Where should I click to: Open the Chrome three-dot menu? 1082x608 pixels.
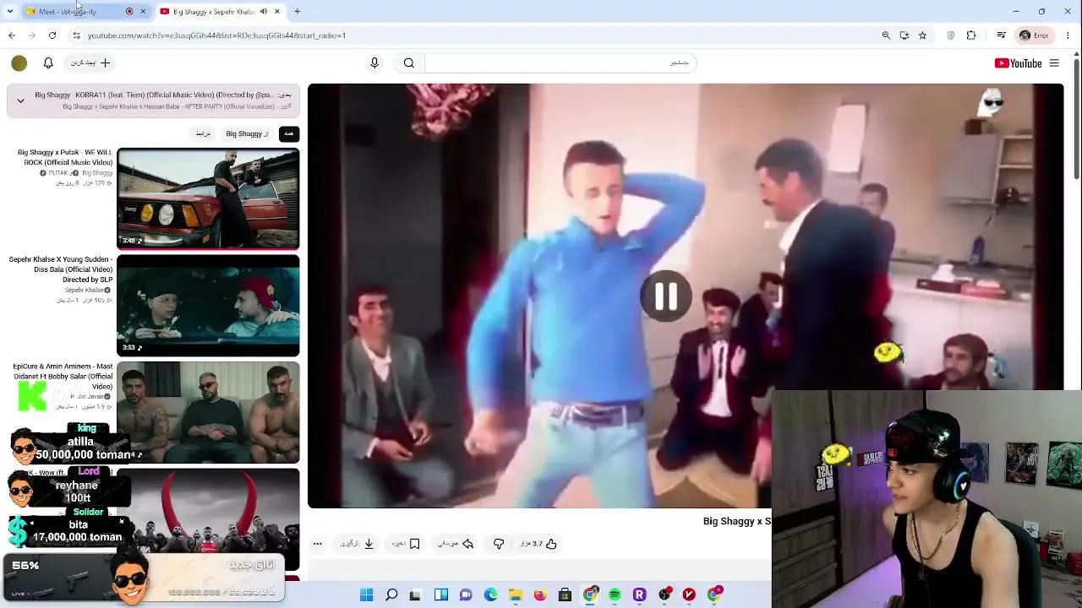1068,35
